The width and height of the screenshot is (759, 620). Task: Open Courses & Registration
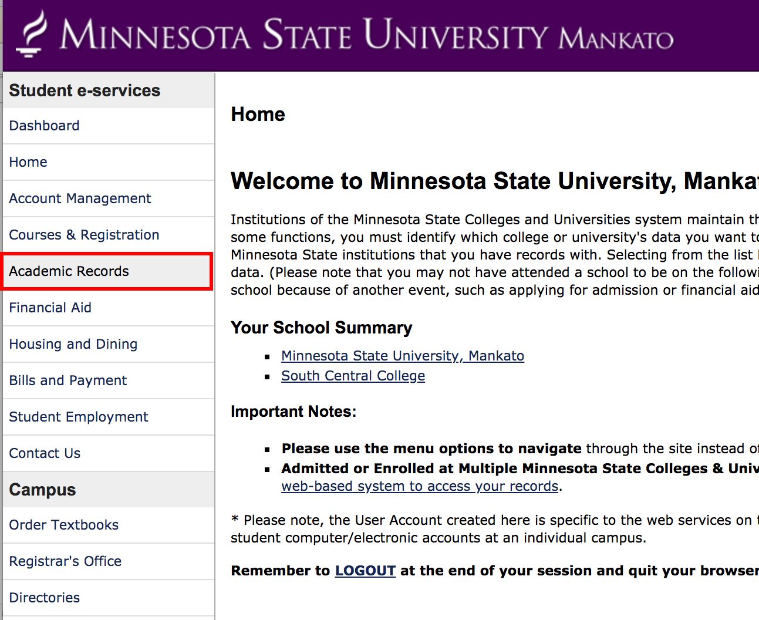(x=84, y=235)
